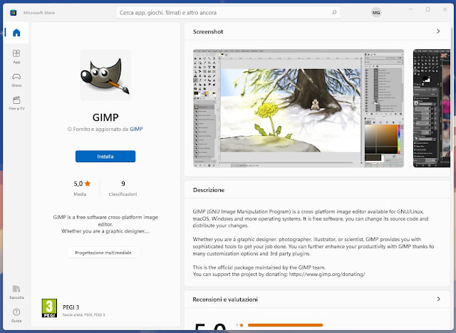Click the Microsoft Store logo icon
Image resolution: width=456 pixels, height=333 pixels.
13,13
